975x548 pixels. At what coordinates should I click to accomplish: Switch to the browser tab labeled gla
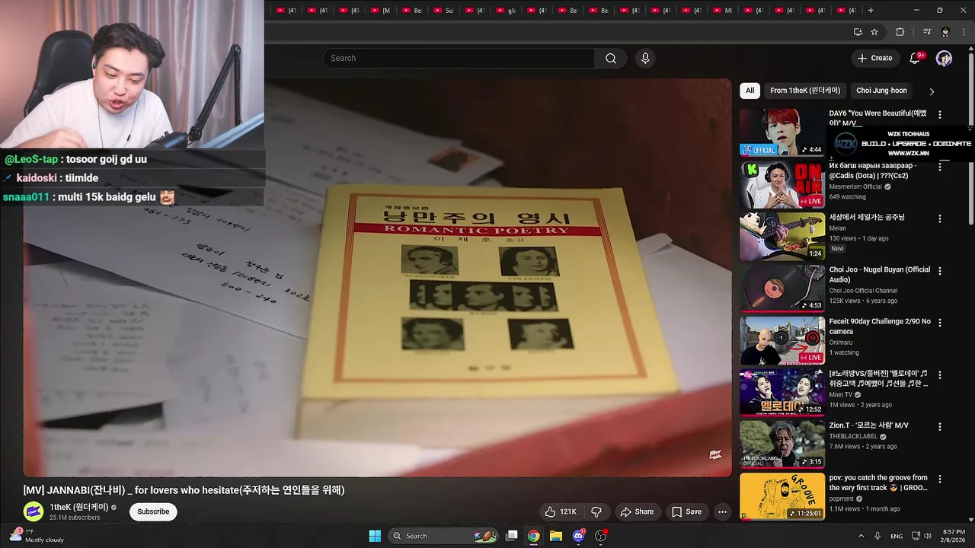(x=506, y=11)
